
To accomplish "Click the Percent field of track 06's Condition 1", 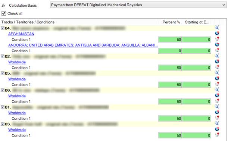I will click(170, 101).
